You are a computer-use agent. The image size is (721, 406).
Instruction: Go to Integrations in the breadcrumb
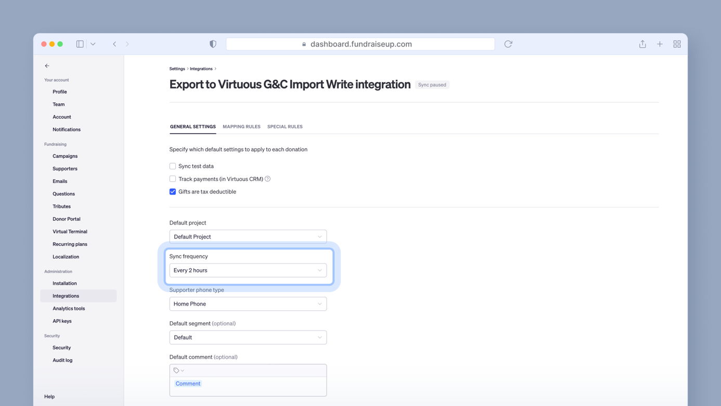click(x=201, y=69)
